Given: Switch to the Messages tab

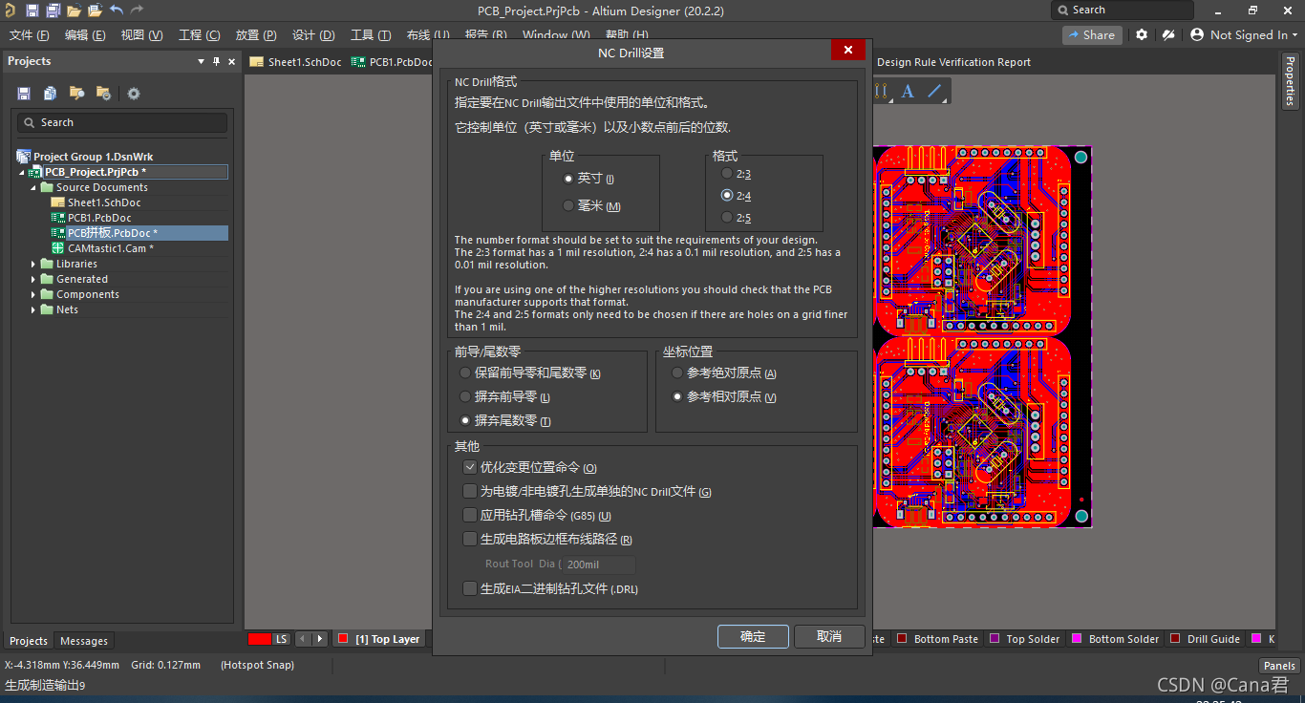Looking at the screenshot, I should point(84,640).
